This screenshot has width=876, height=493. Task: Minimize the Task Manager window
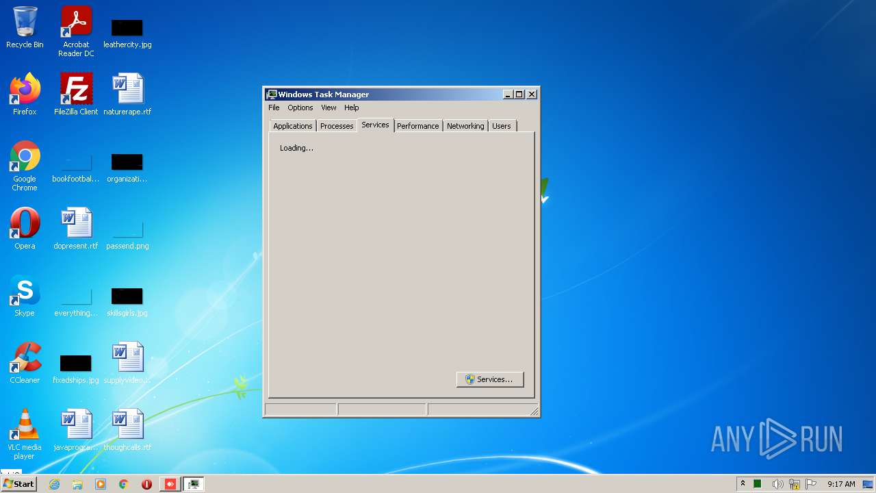(508, 94)
